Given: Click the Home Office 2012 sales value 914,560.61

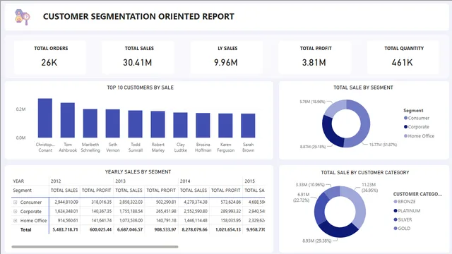Looking at the screenshot, I should pyautogui.click(x=68, y=221).
